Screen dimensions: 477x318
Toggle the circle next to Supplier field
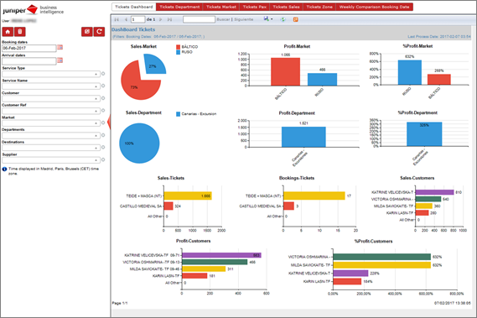point(103,159)
